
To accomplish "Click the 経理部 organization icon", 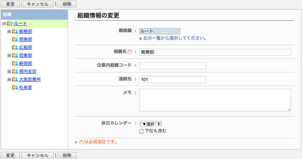I will click(x=15, y=63).
